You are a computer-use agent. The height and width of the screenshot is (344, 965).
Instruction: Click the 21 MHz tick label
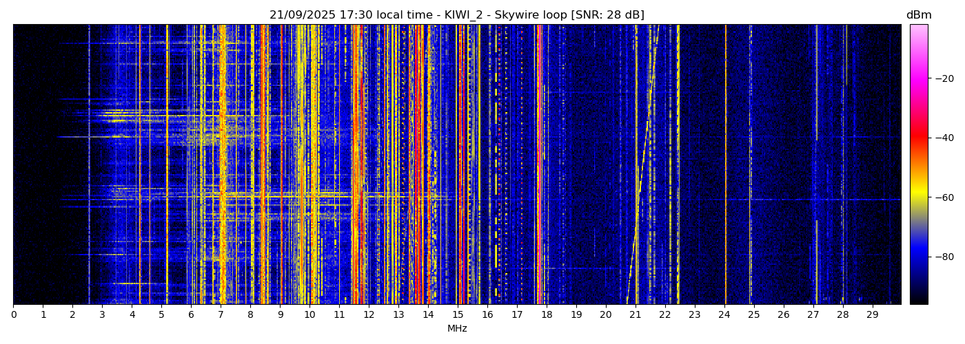pos(635,315)
